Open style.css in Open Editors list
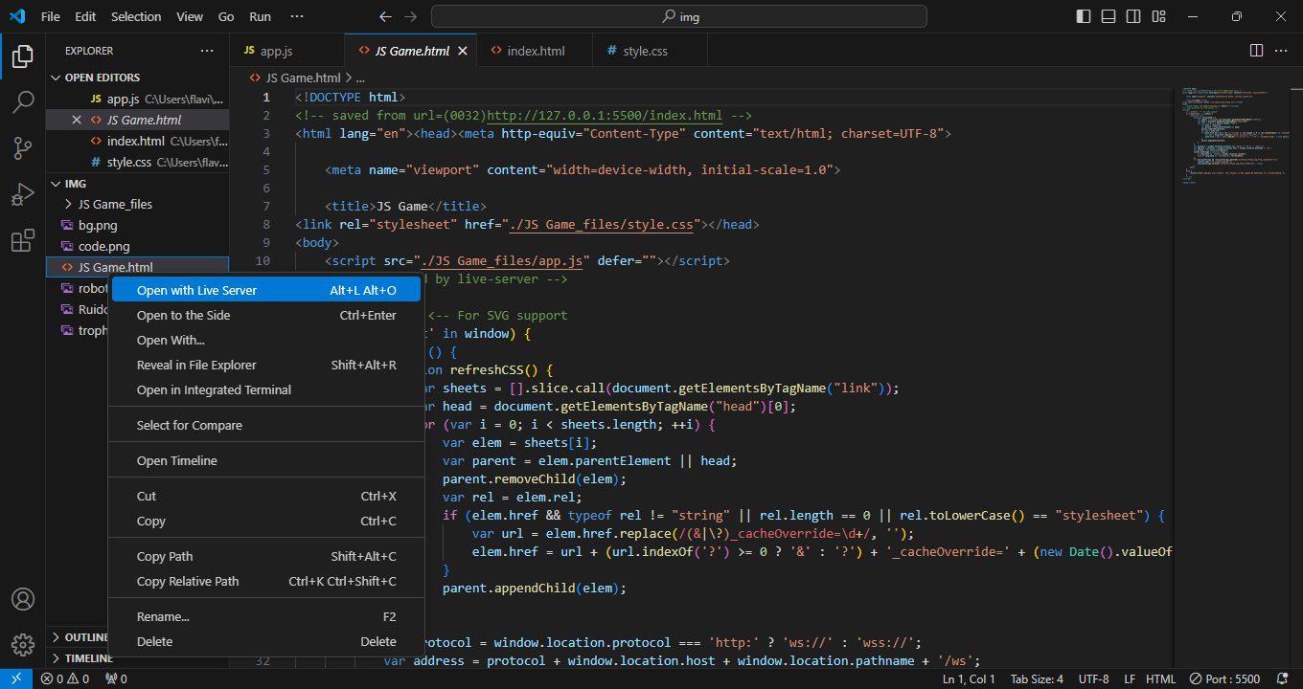Screen dimensions: 1303x689 [138, 162]
